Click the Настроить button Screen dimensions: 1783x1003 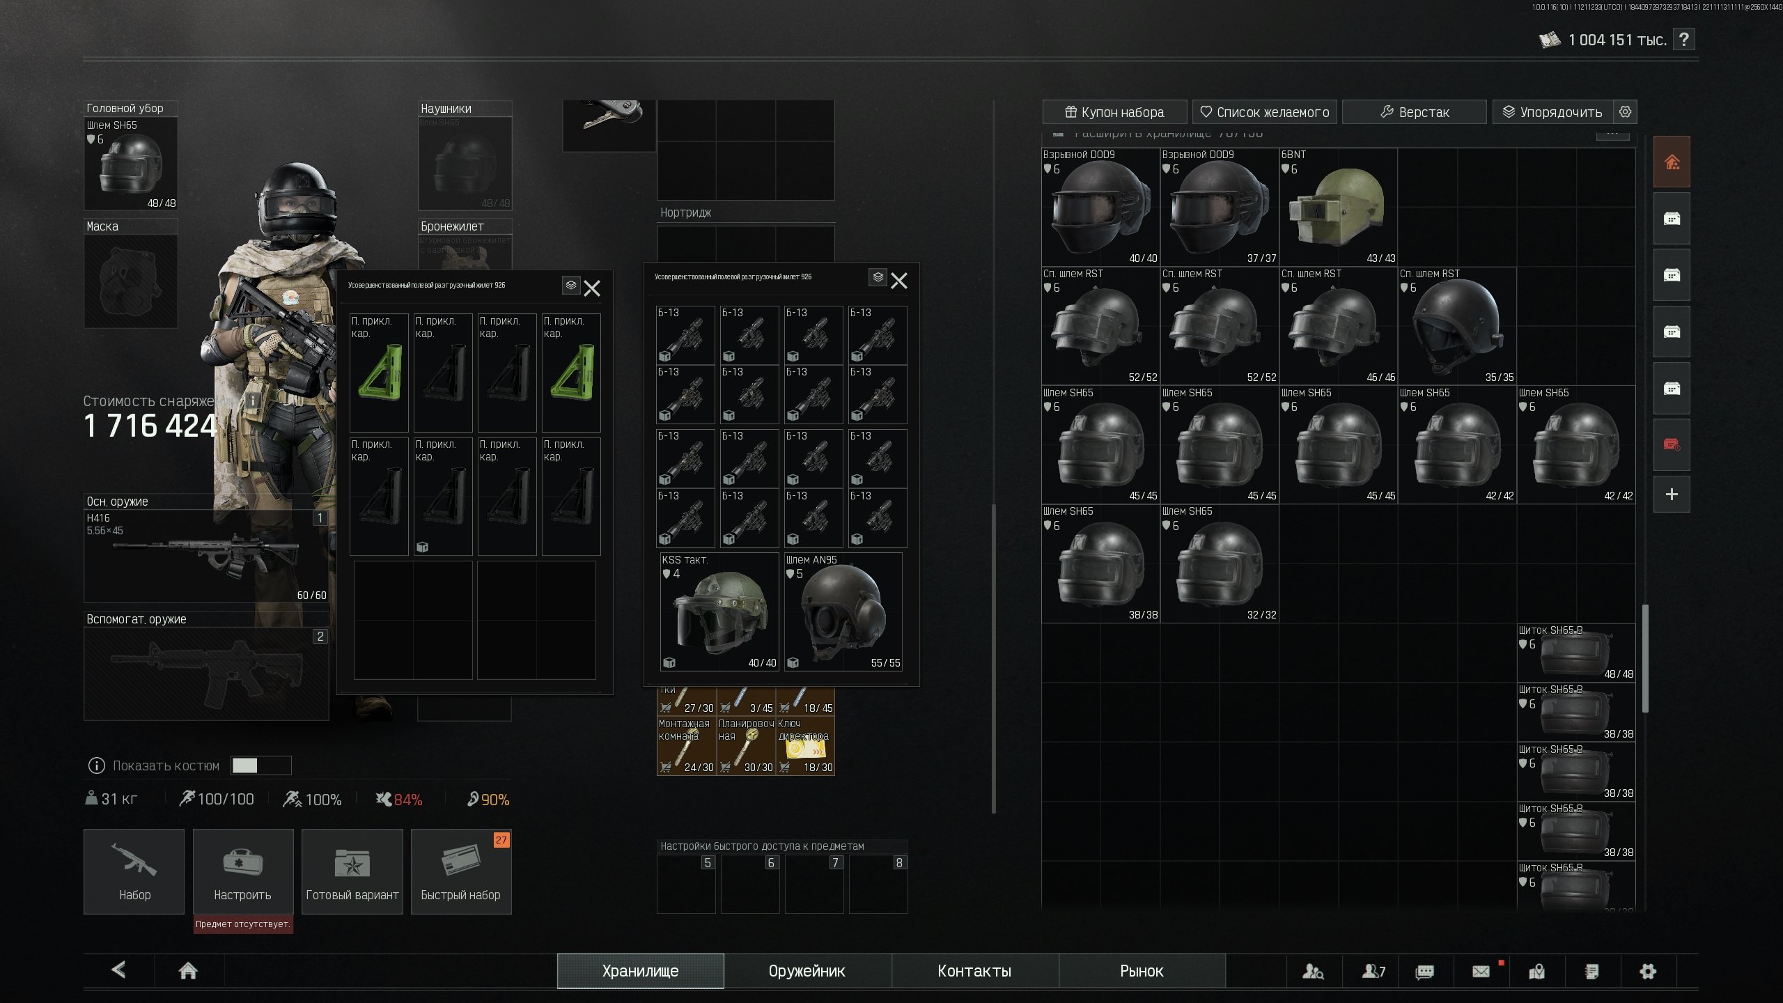point(243,871)
